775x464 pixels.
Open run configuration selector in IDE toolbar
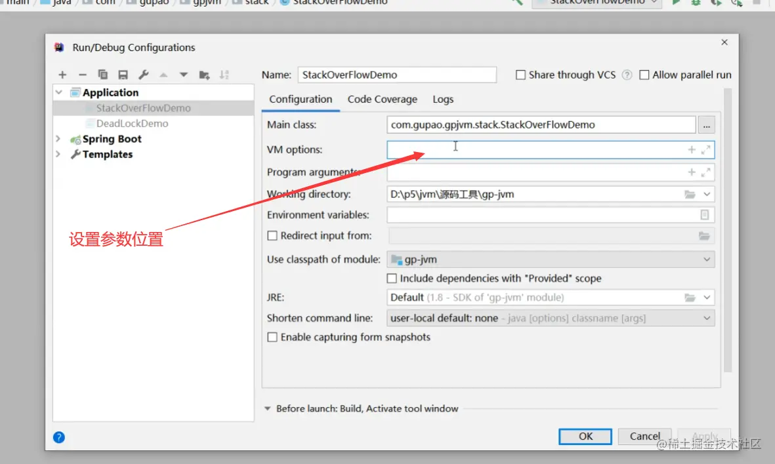[597, 3]
